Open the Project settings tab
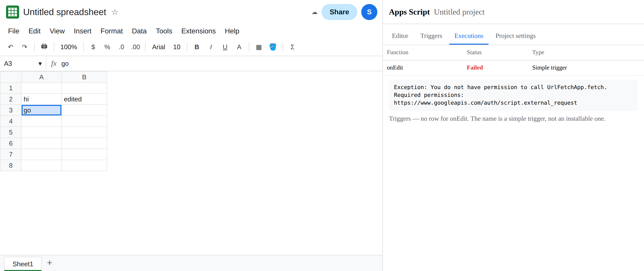644x271 pixels. click(x=515, y=36)
